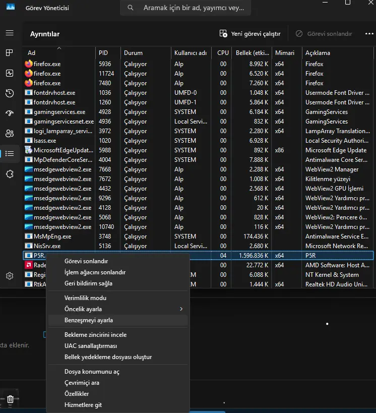Image resolution: width=376 pixels, height=413 pixels.
Task: Open the Users page in sidebar
Action: 10,133
